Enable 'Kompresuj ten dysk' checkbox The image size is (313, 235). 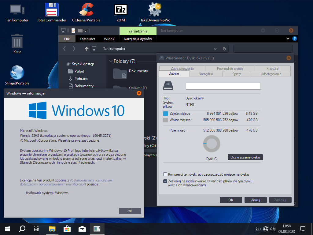[x=165, y=174]
